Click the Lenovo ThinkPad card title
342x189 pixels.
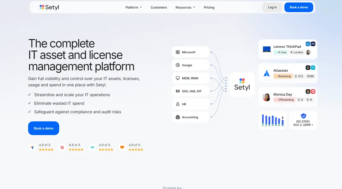pos(287,47)
